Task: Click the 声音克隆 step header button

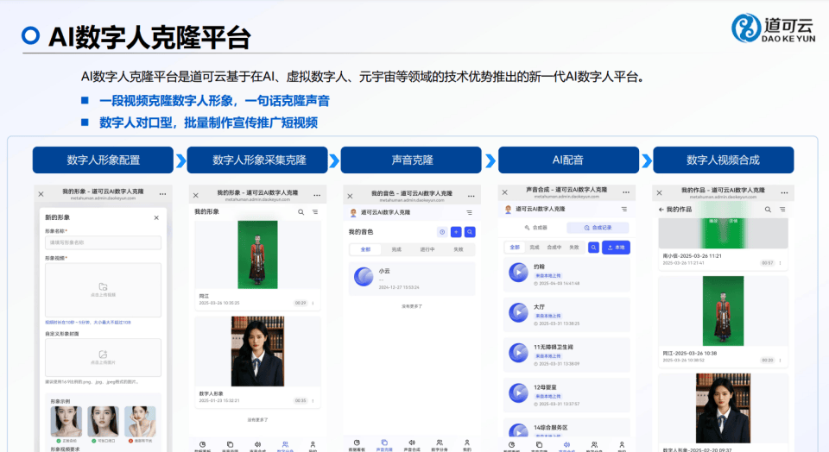Action: coord(411,160)
